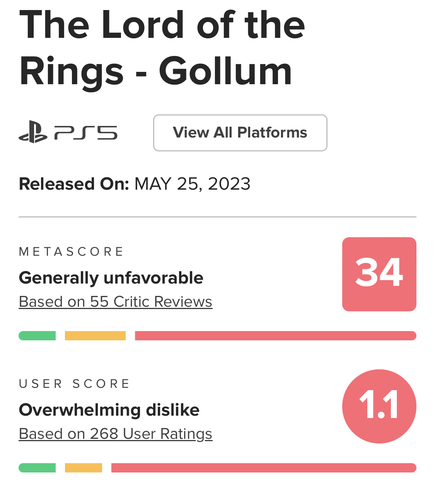The image size is (435, 491).
Task: Open the 55 Critic Reviews link
Action: 115,302
